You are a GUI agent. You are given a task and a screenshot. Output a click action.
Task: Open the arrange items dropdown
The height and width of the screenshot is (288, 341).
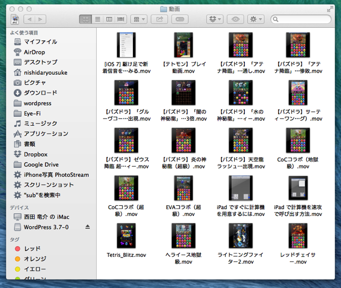[139, 19]
